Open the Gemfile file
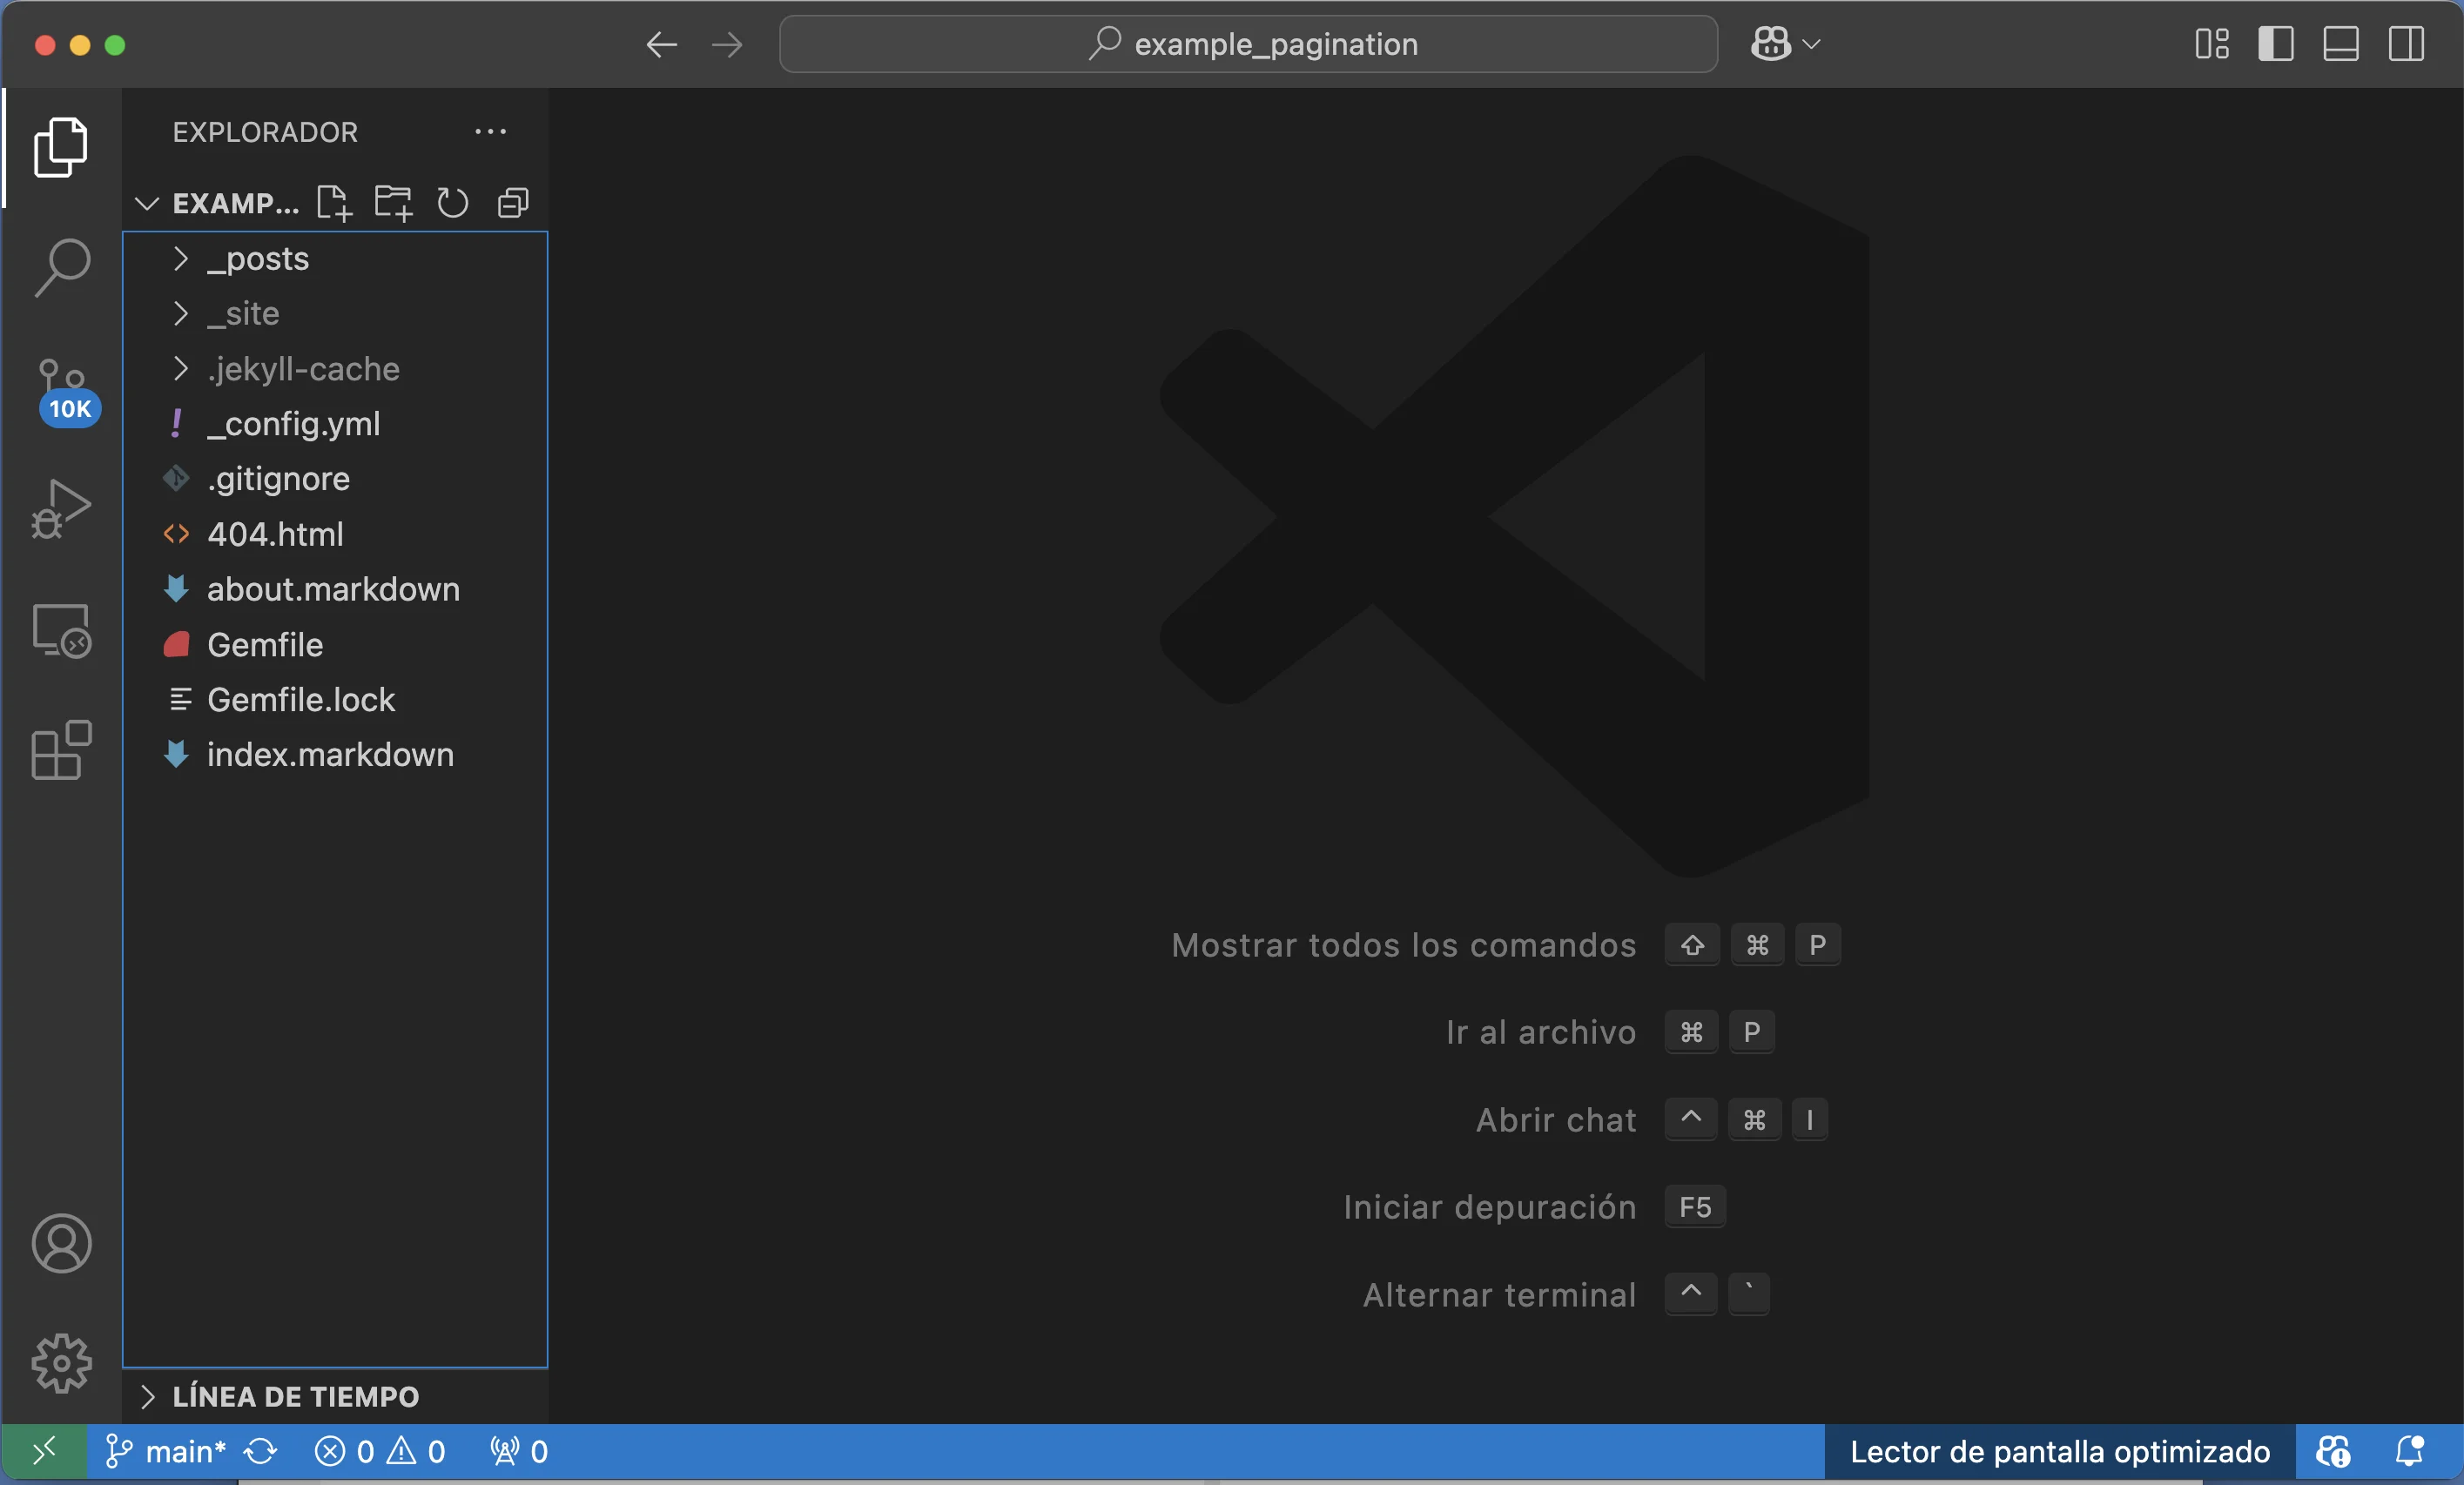 tap(335, 645)
